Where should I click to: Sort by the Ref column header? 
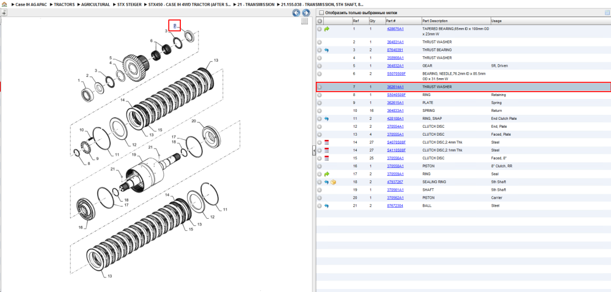[356, 21]
